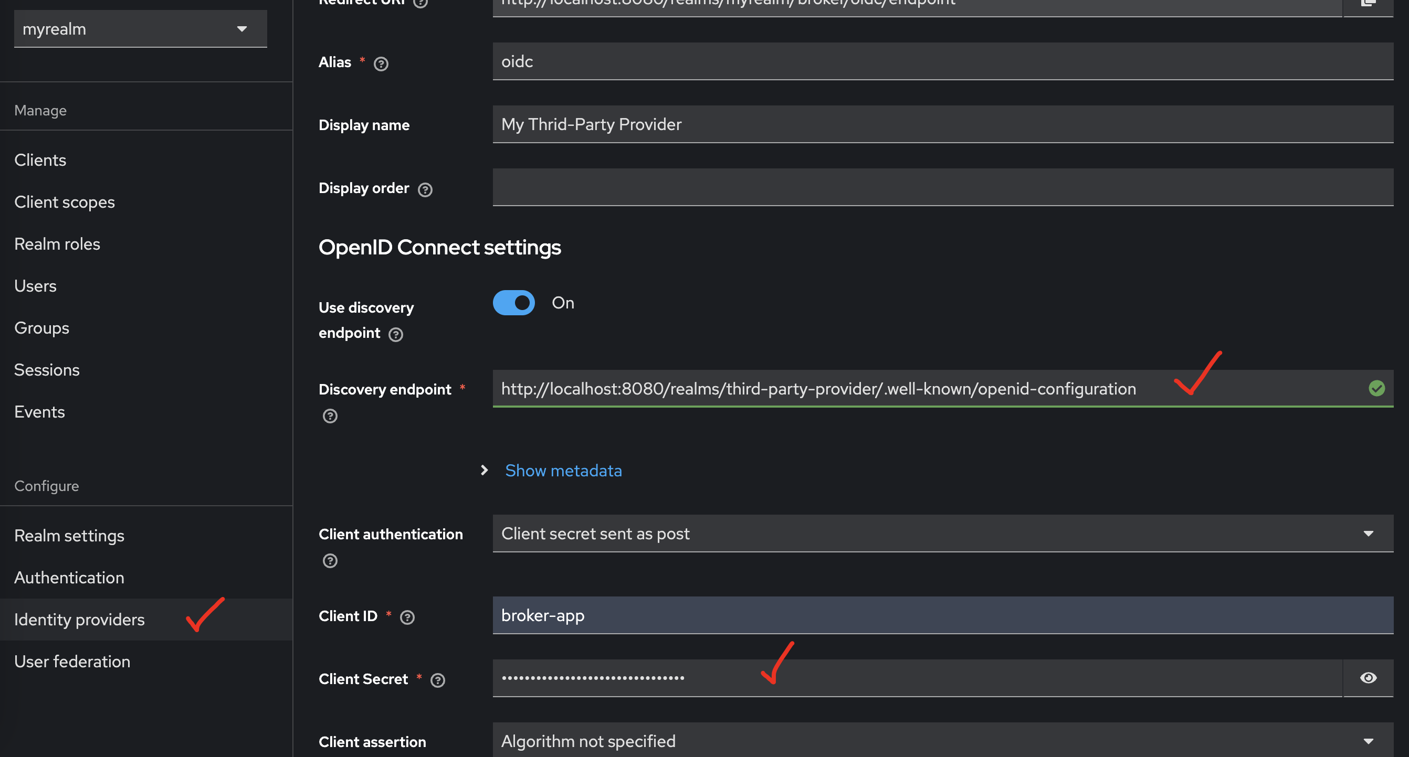Click the help icon next to Alias
The width and height of the screenshot is (1409, 757).
(x=381, y=64)
